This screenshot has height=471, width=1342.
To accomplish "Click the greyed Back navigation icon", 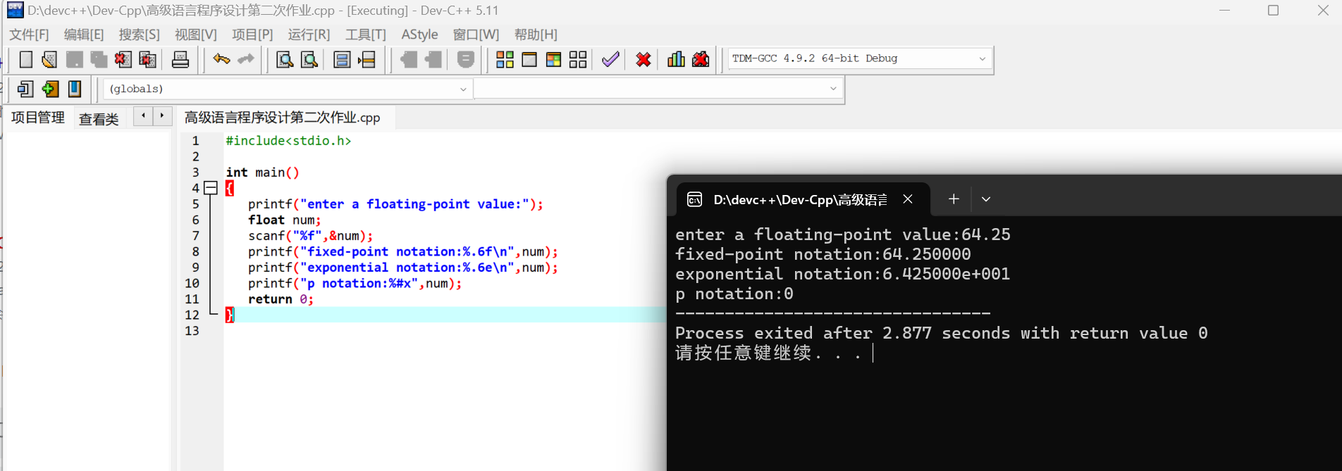I will click(x=409, y=60).
